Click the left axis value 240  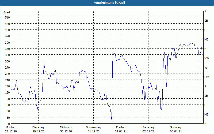point(7,74)
